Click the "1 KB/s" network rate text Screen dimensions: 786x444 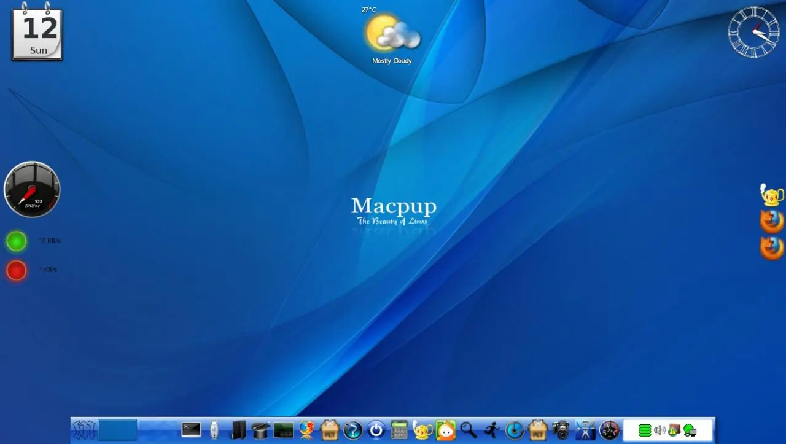(48, 270)
